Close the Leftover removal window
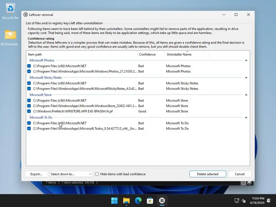276x207 pixels. tap(248, 15)
